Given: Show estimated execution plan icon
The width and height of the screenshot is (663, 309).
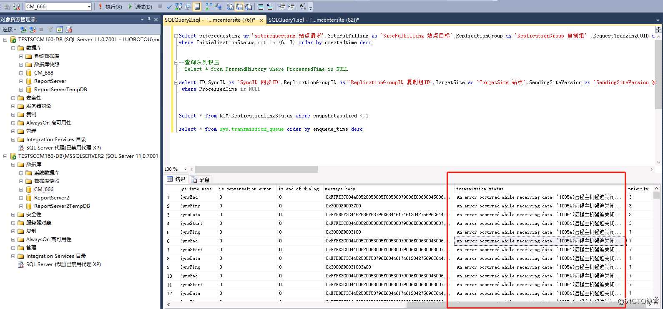Looking at the screenshot, I should click(x=178, y=7).
